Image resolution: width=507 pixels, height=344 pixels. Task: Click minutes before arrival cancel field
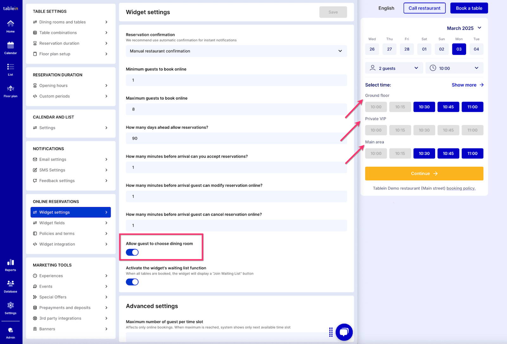[x=236, y=225]
